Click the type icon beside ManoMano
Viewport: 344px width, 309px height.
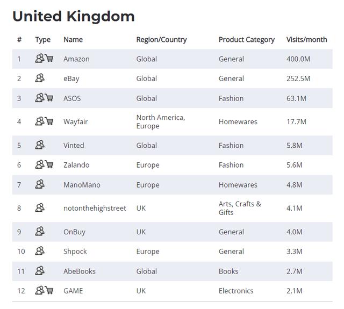pyautogui.click(x=40, y=185)
